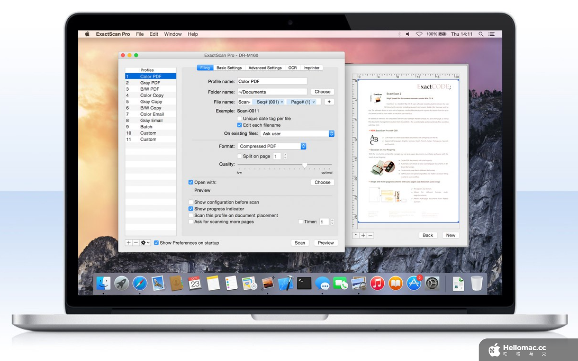The image size is (578, 361).
Task: Open Finder from the Dock
Action: [103, 283]
